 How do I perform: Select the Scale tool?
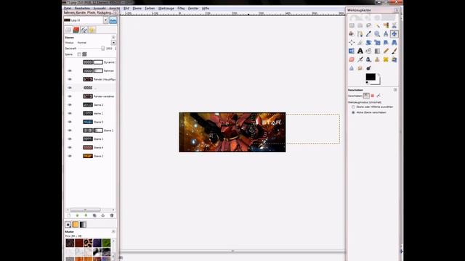(377, 43)
